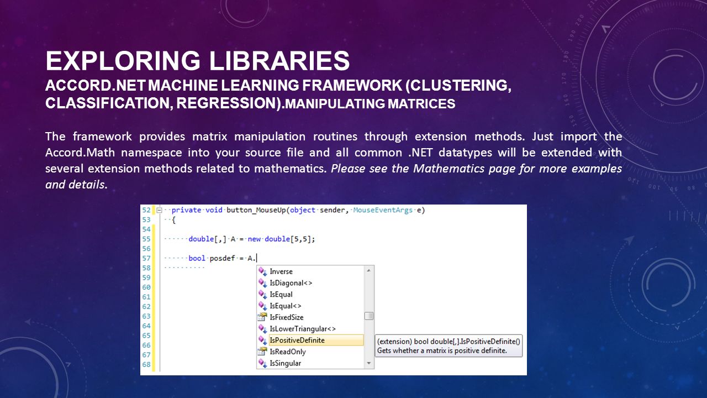Click the property icon beside IsFixedSize
This screenshot has width=707, height=398.
pyautogui.click(x=263, y=317)
